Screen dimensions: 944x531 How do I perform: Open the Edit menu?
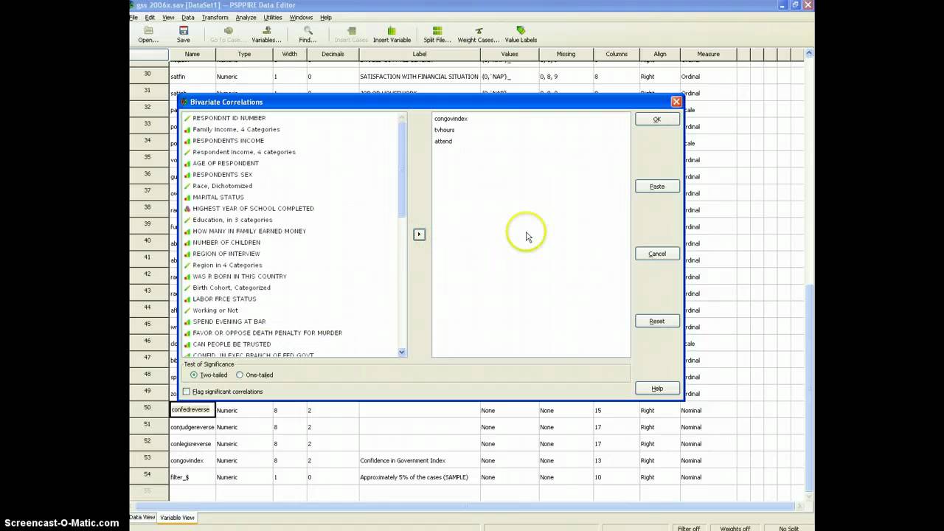(150, 17)
